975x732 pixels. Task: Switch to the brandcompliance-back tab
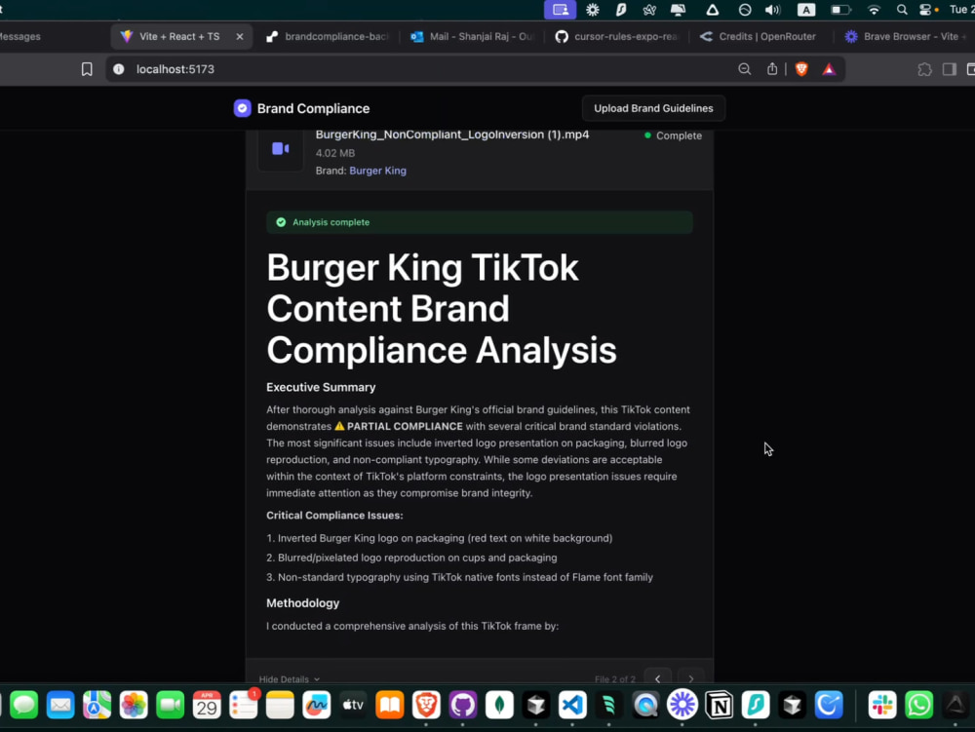(x=328, y=37)
